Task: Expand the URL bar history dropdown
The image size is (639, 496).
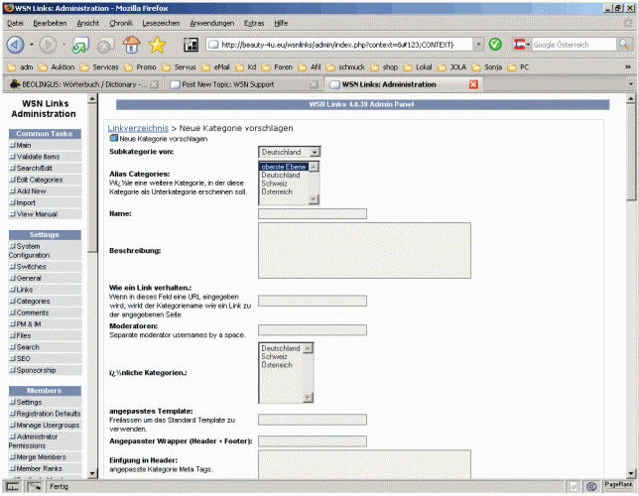Action: point(479,45)
